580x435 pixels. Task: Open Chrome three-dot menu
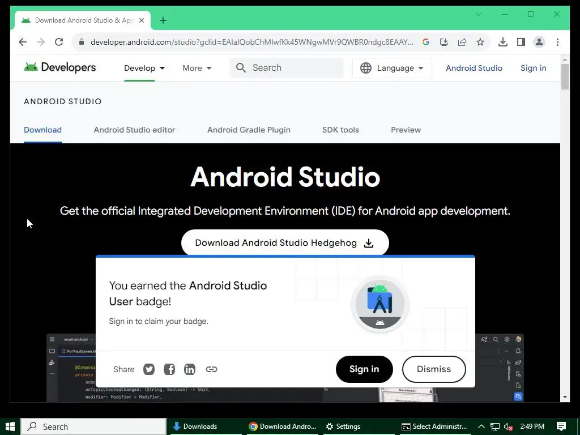click(557, 42)
